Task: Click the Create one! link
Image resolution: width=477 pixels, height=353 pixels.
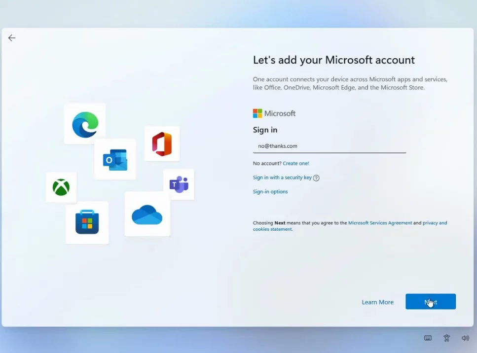Action: click(x=295, y=163)
